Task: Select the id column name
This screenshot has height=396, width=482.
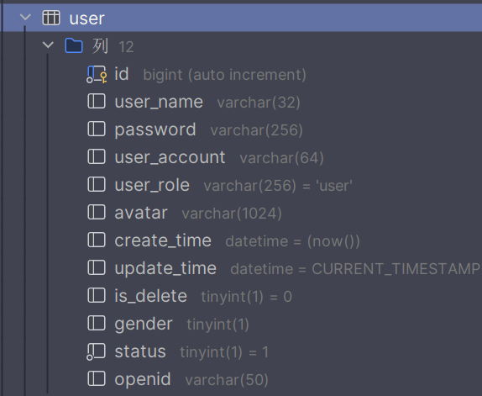Action: pyautogui.click(x=122, y=74)
